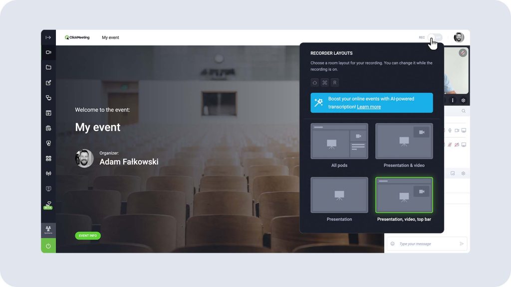Click the broadcast live streaming icon

(x=48, y=173)
